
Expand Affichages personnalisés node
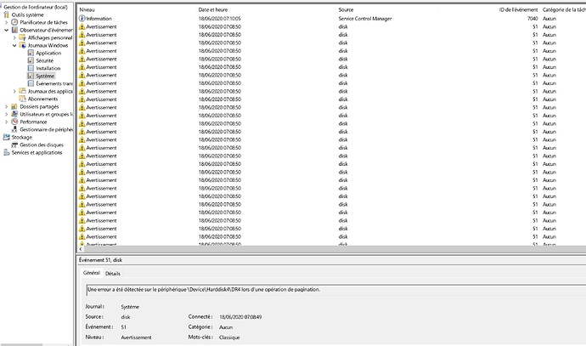click(x=14, y=37)
